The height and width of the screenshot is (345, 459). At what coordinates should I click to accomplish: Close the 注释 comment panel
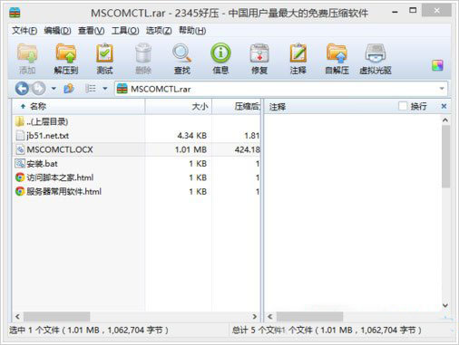444,106
